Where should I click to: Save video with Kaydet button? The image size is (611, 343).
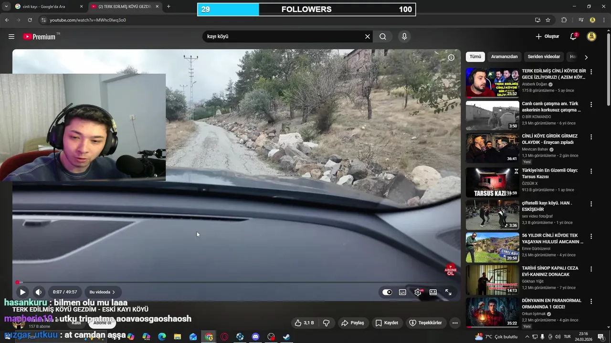pyautogui.click(x=387, y=323)
